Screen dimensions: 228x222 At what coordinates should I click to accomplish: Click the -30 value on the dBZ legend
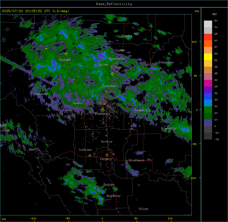(x=217, y=139)
